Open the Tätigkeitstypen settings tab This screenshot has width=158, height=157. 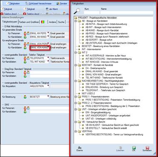point(10,22)
